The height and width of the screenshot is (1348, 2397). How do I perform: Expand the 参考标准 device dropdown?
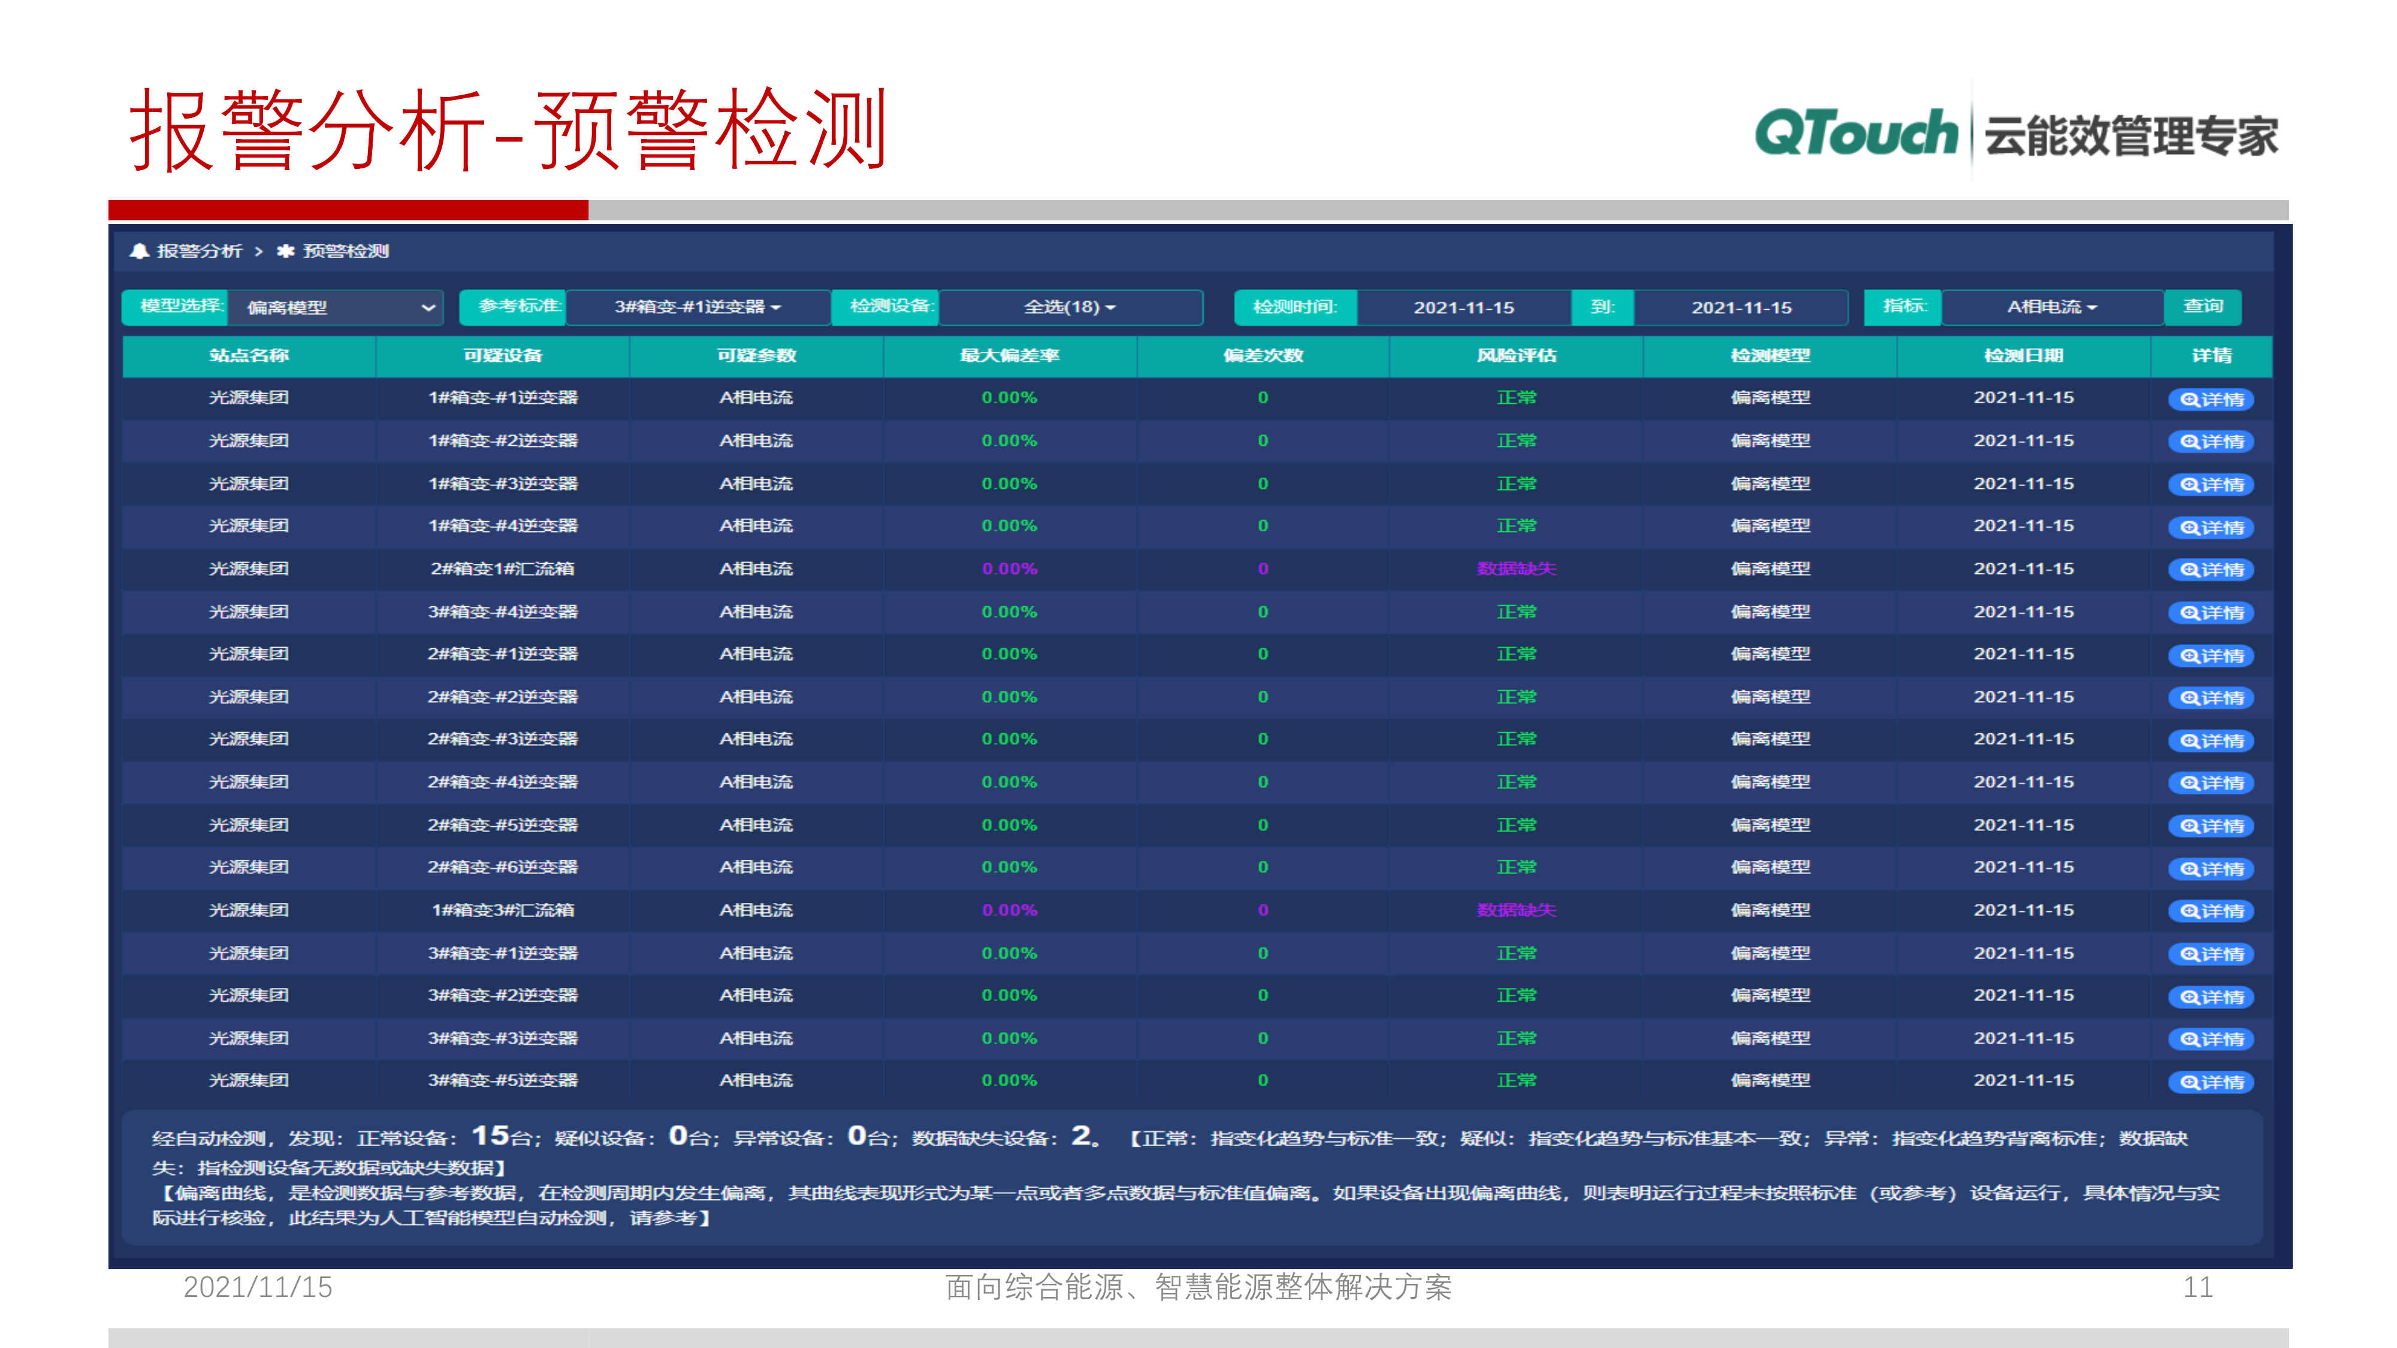(698, 307)
